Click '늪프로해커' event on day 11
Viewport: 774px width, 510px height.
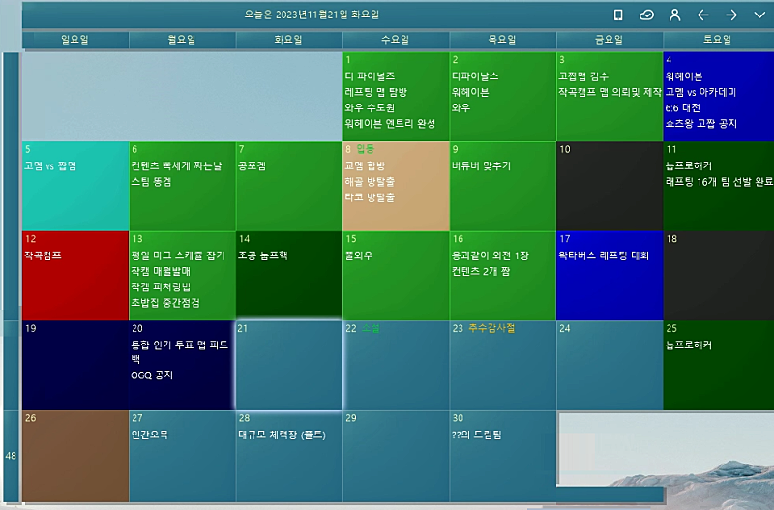[689, 165]
